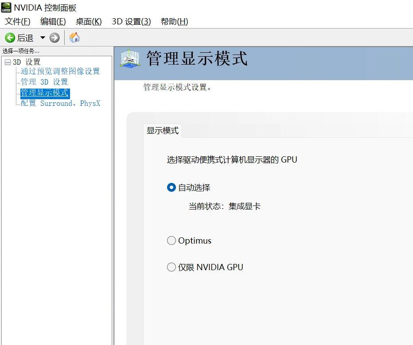Go to the Home page icon
413x345 pixels.
pos(74,38)
